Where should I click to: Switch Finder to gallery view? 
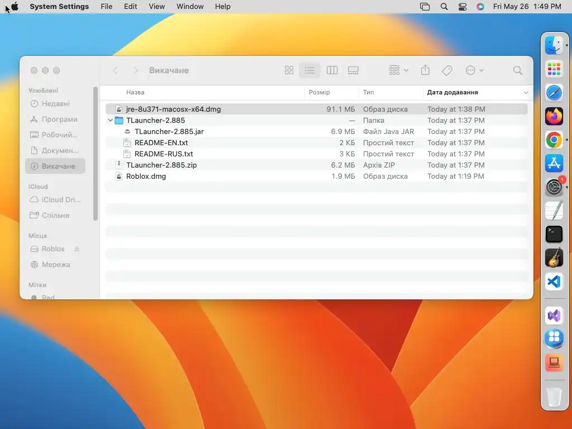click(x=353, y=70)
